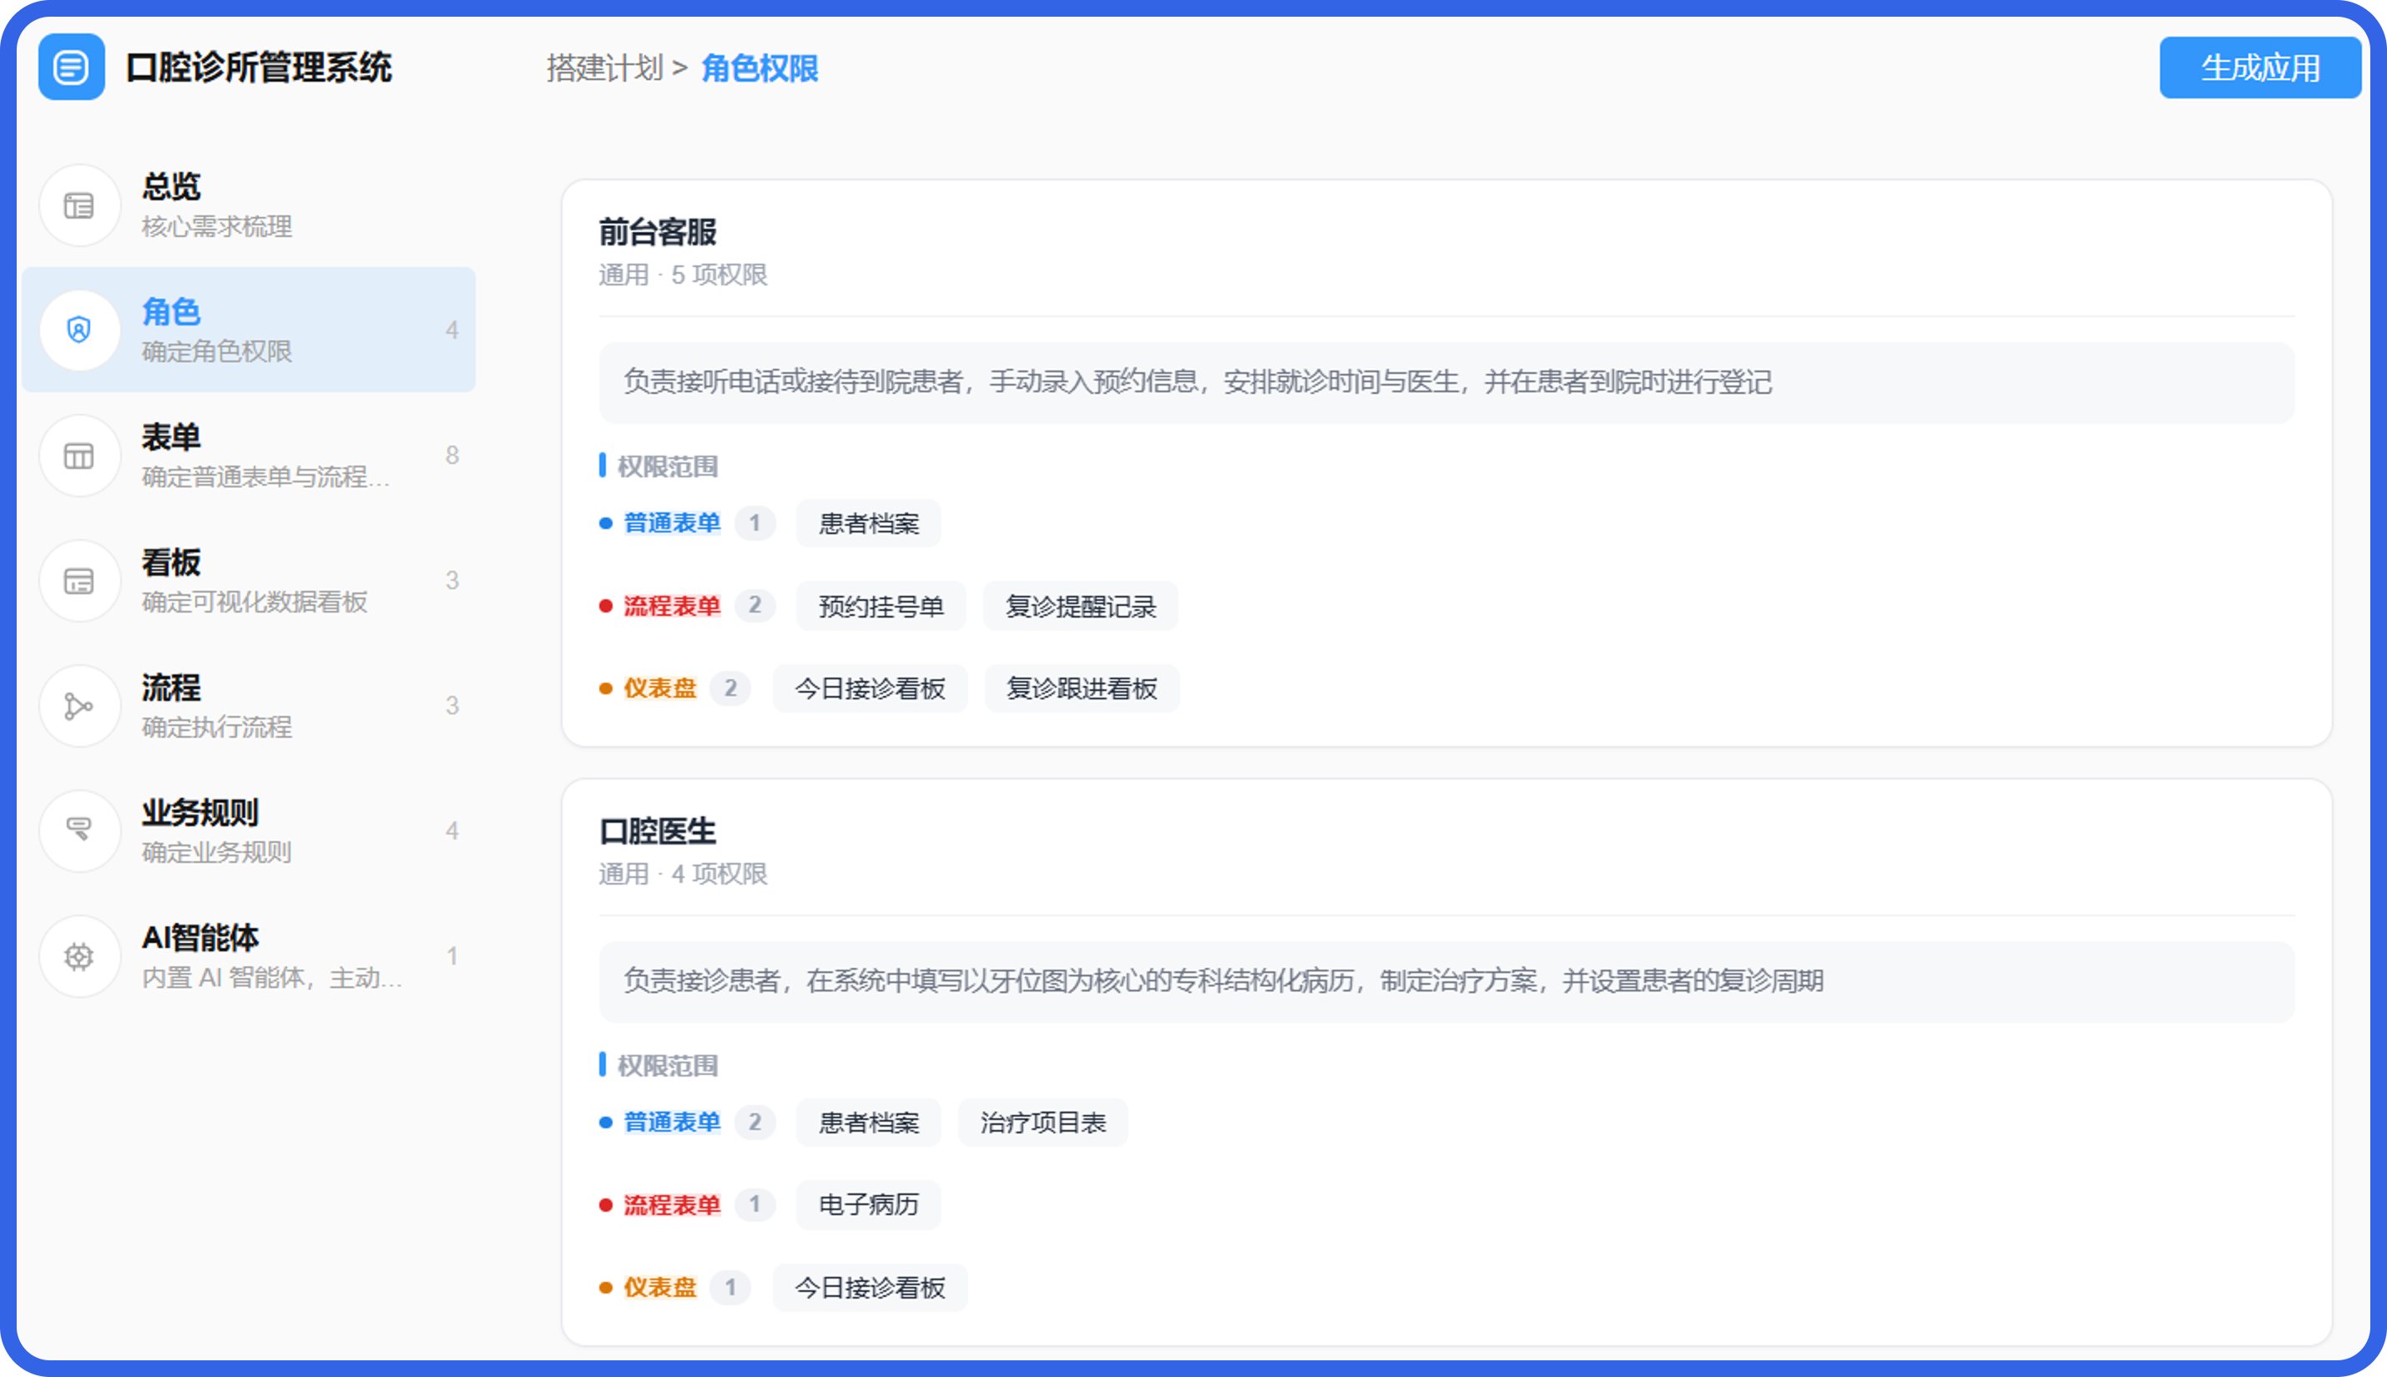Click 患者档案 tag under 前台客服
The width and height of the screenshot is (2387, 1377).
pos(868,524)
